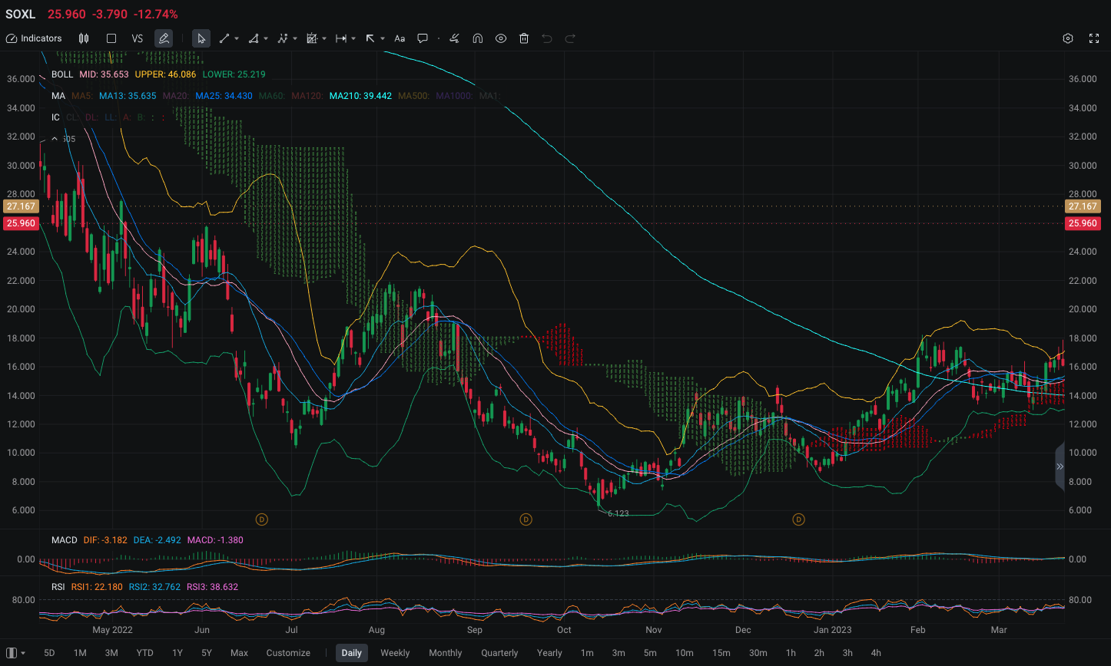
Task: Toggle the drawing pencil toolbar button
Action: [164, 38]
